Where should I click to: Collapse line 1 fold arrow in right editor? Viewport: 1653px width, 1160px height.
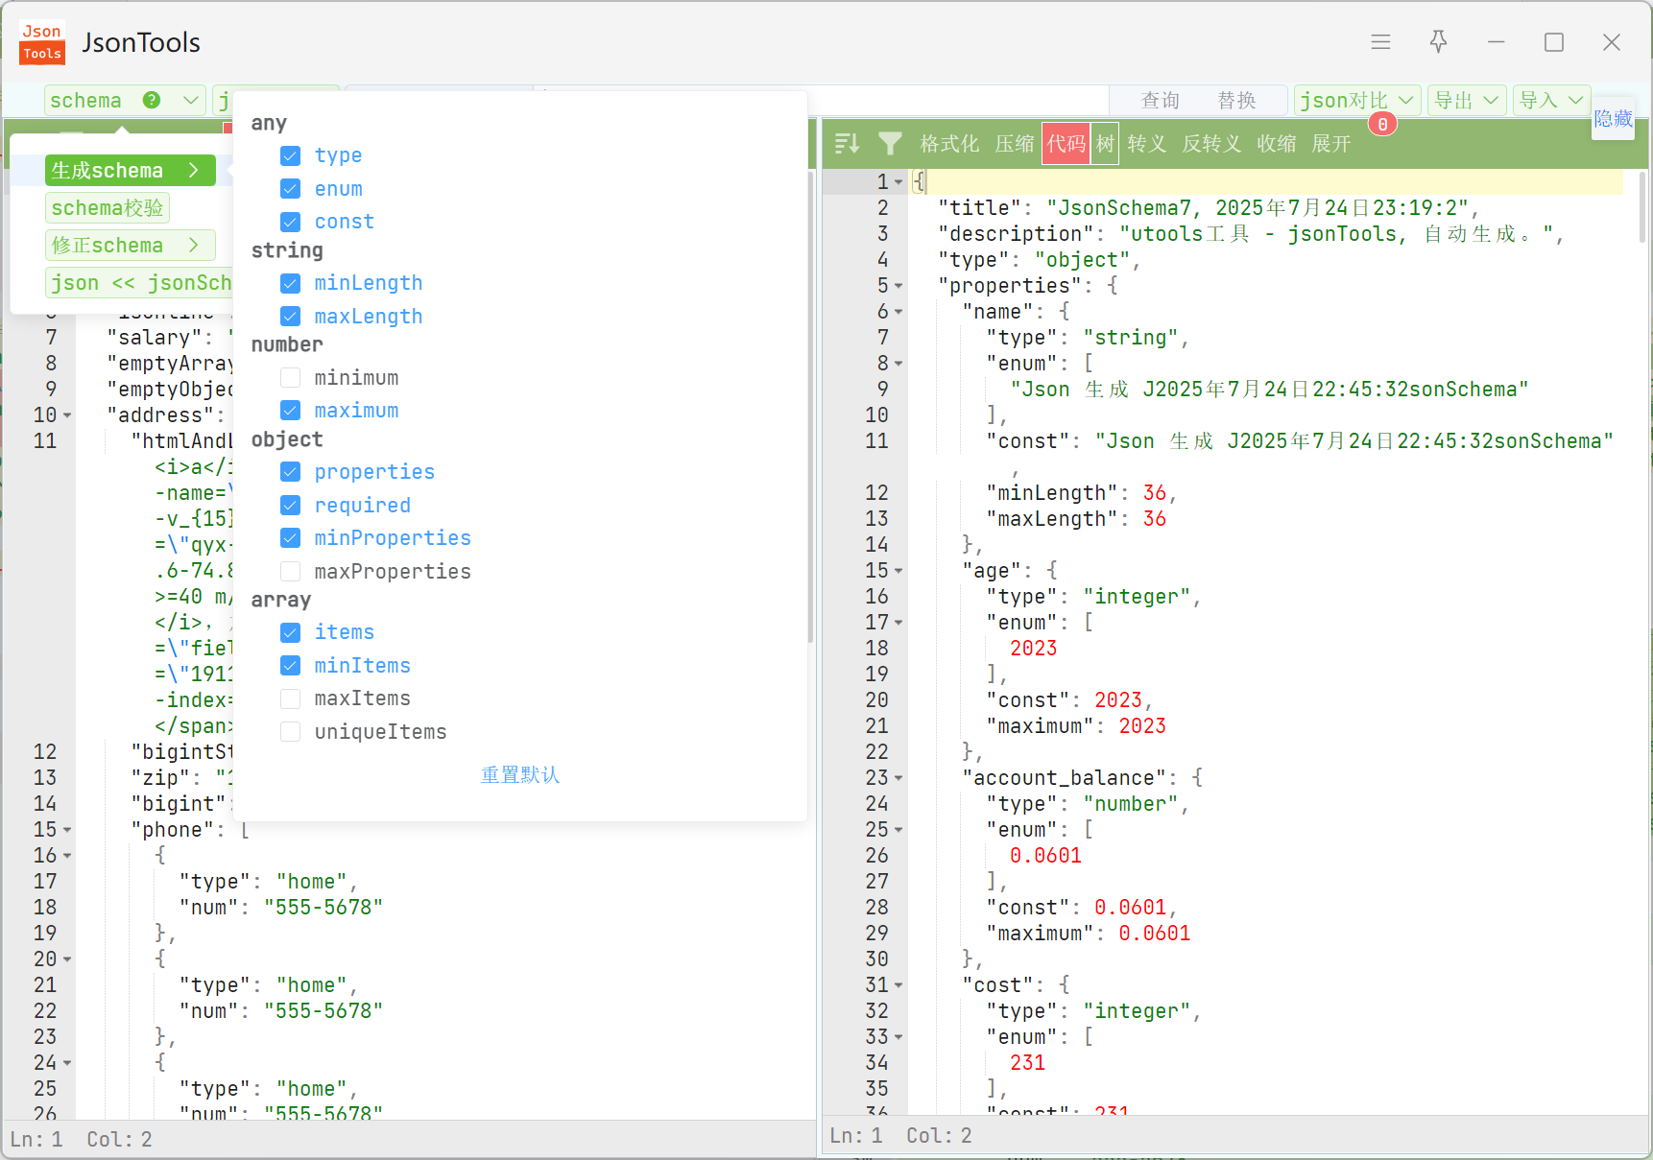[x=898, y=182]
